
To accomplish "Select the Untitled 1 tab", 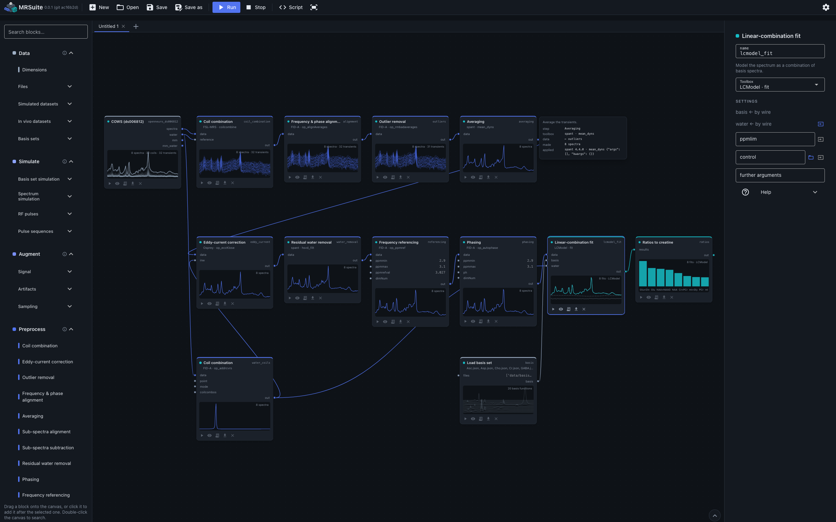I will tap(108, 26).
